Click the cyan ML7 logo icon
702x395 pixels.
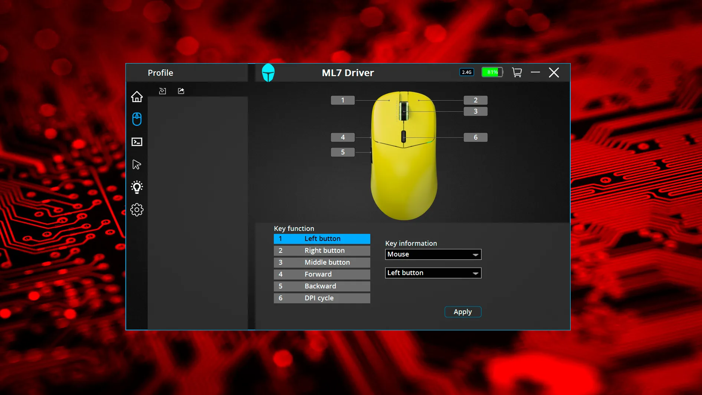[268, 73]
